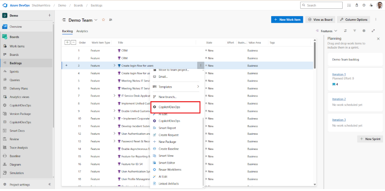This screenshot has width=385, height=191.
Task: Open Column Options
Action: [x=354, y=20]
